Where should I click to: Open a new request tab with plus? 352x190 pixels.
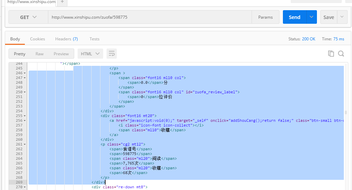[62, 2]
